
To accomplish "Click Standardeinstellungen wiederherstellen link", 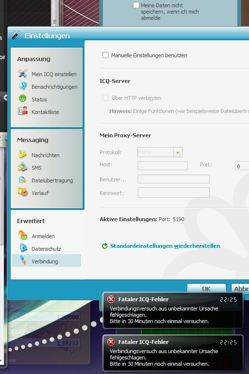I will point(165,246).
